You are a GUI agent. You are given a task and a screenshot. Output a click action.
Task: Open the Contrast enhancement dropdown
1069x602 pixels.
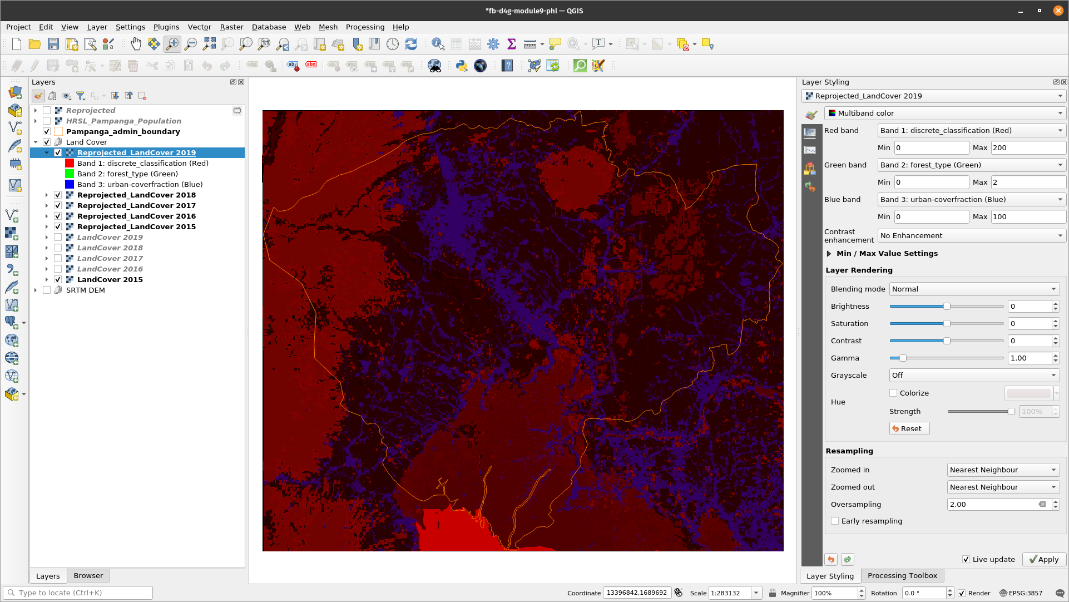click(x=971, y=235)
